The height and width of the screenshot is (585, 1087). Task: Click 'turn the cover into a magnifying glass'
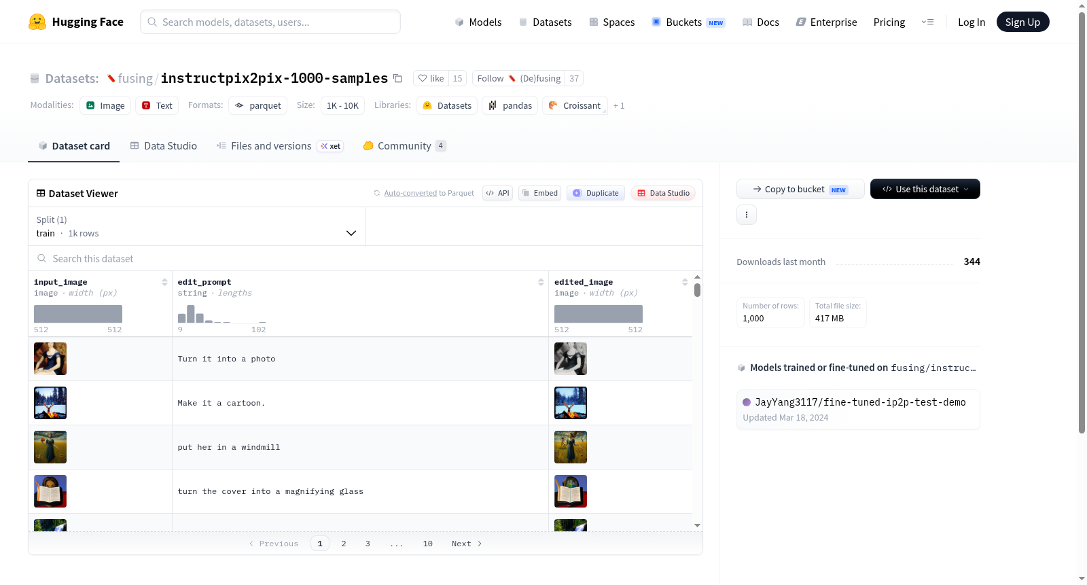270,491
